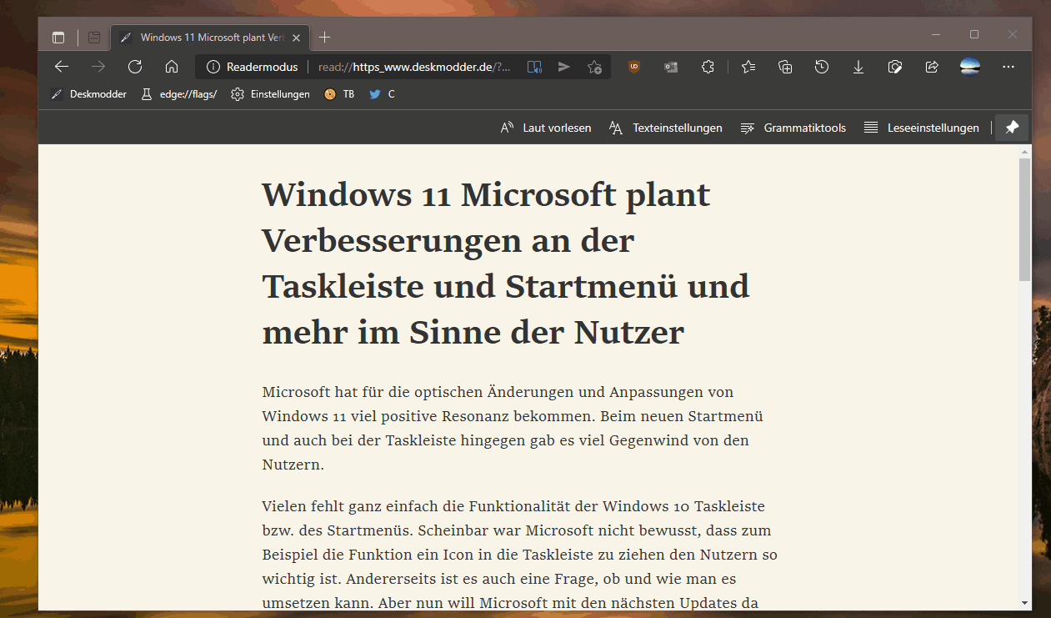
Task: Open the edge://flags/ bookmark
Action: (x=179, y=94)
